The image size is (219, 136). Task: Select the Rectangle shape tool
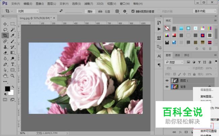(12, 70)
